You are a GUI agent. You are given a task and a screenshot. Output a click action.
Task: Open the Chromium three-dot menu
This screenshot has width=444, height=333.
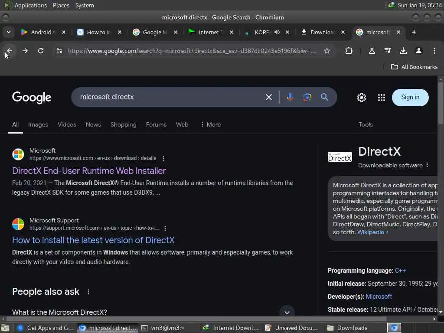pos(434,51)
